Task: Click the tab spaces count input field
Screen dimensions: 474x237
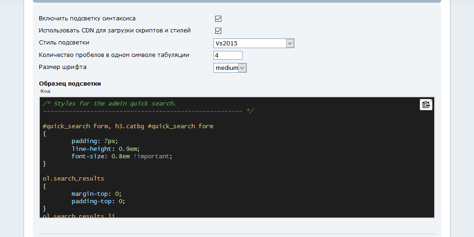Action: (228, 55)
